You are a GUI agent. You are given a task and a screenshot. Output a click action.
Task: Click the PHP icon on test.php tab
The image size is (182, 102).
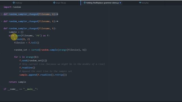[140, 3]
